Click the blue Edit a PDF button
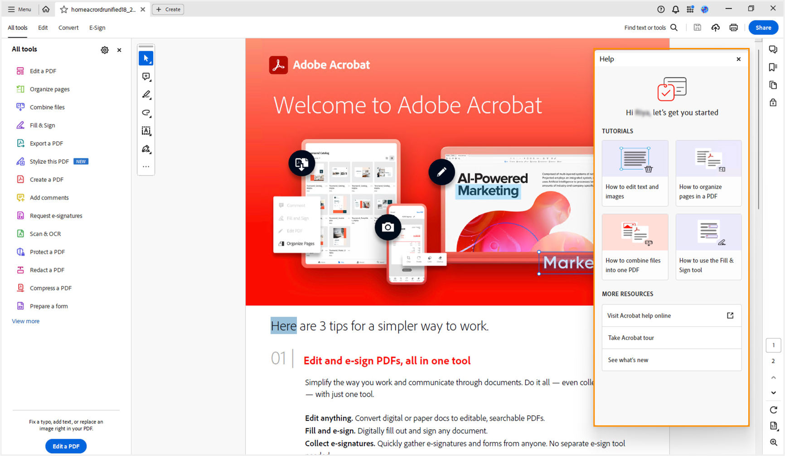785x456 pixels. coord(66,446)
